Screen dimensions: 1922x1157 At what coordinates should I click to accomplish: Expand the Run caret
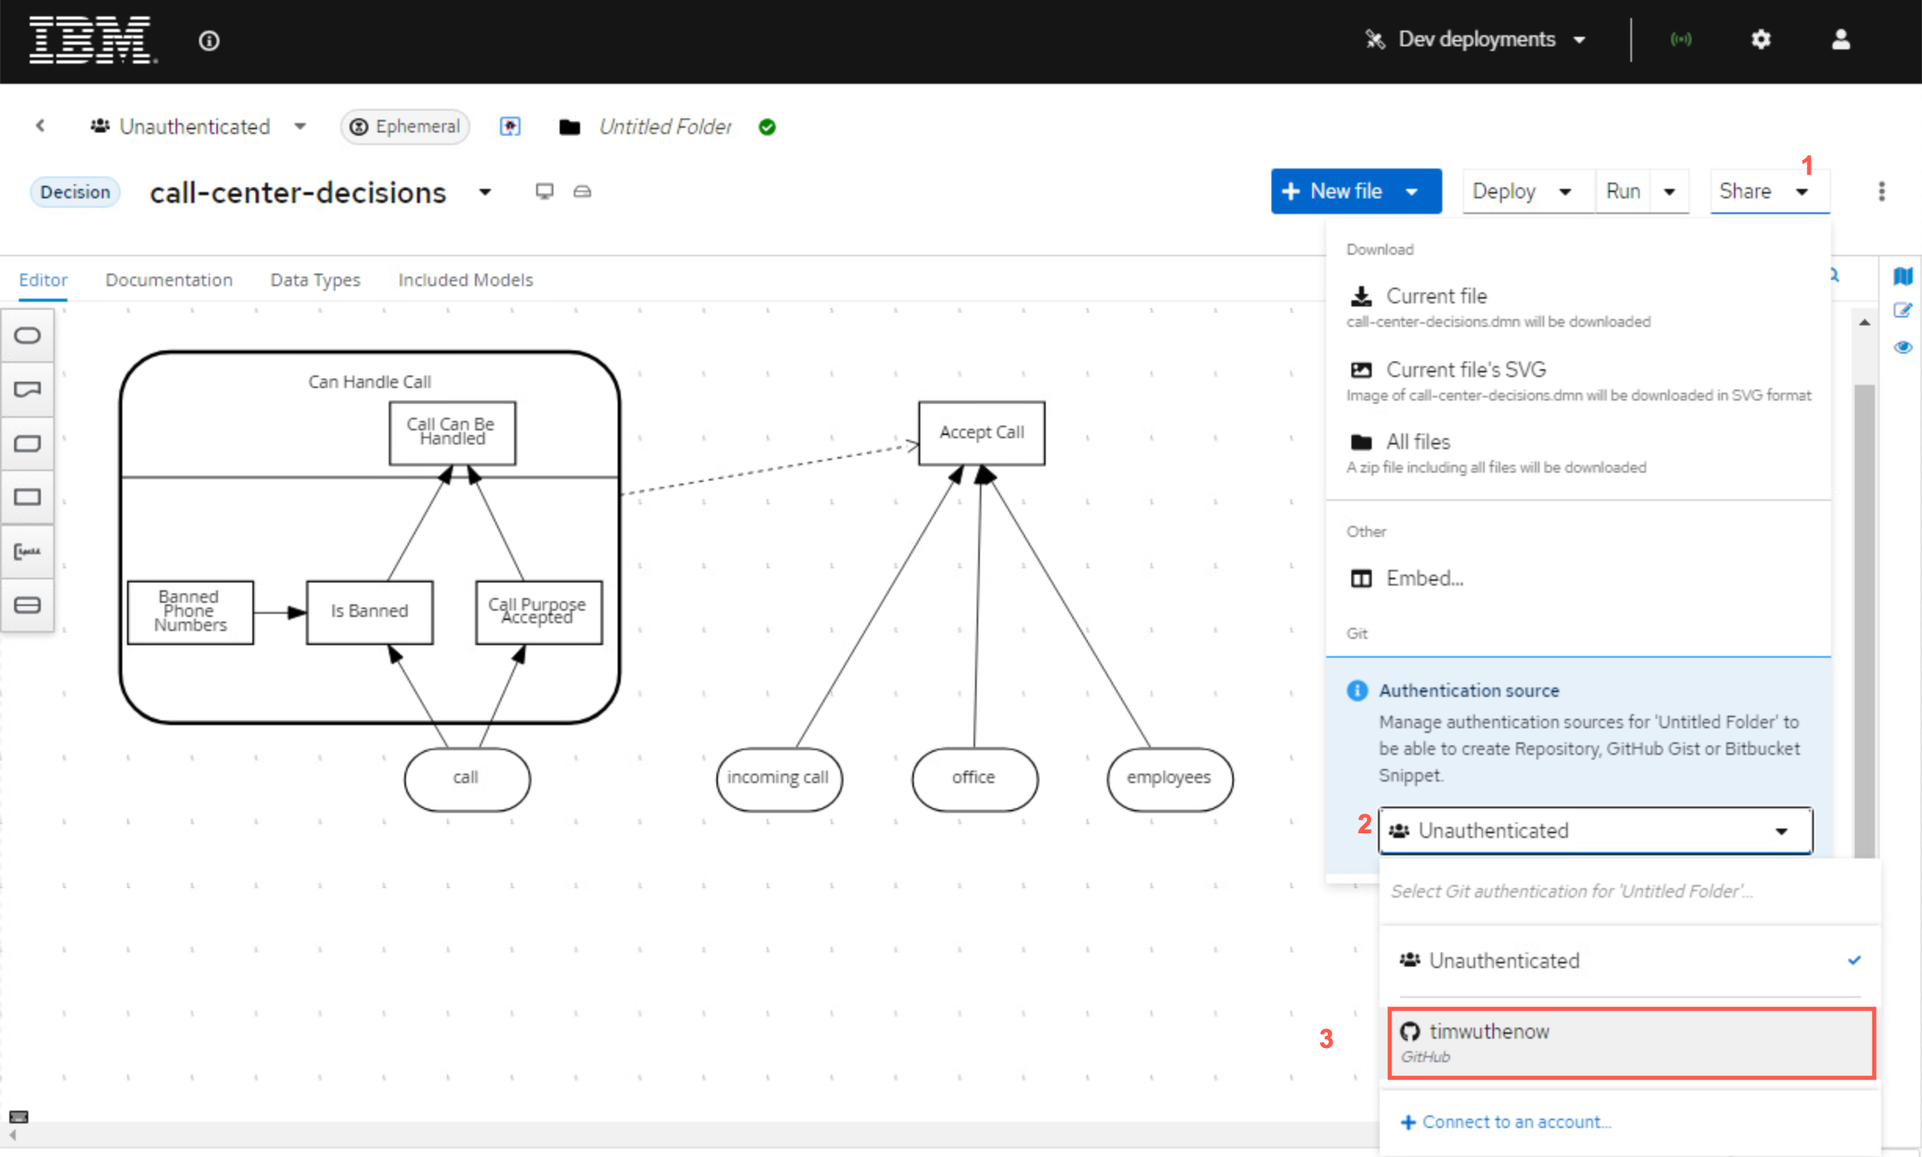(1670, 192)
